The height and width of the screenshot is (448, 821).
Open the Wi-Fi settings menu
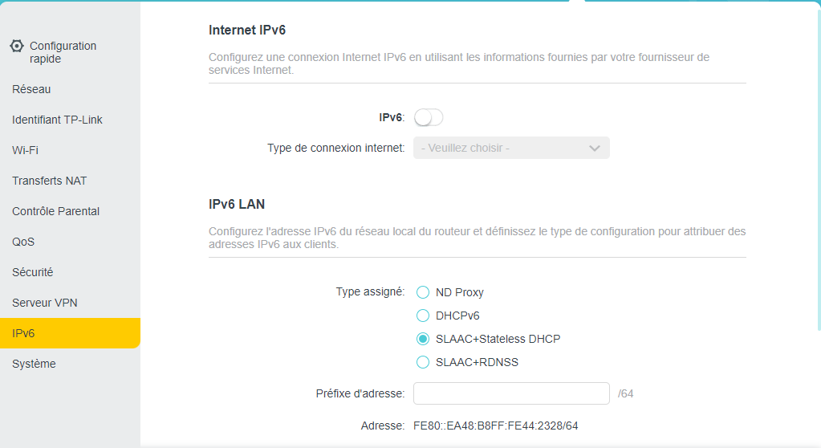pos(25,150)
